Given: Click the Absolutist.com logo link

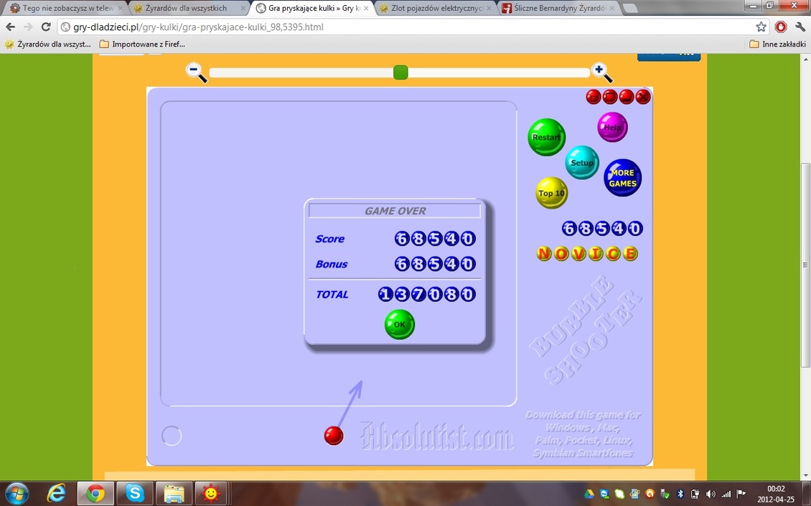Looking at the screenshot, I should click(x=436, y=436).
